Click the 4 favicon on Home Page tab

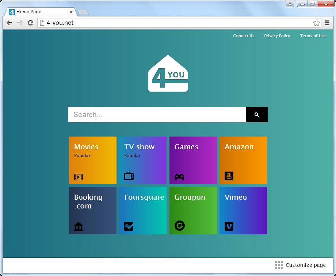pyautogui.click(x=12, y=12)
